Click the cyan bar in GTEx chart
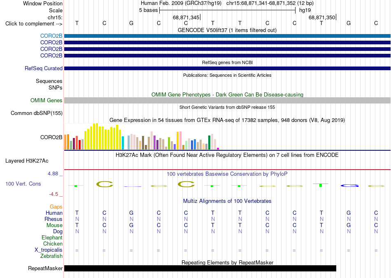Screen dimensions: 391x278 pos(123,143)
